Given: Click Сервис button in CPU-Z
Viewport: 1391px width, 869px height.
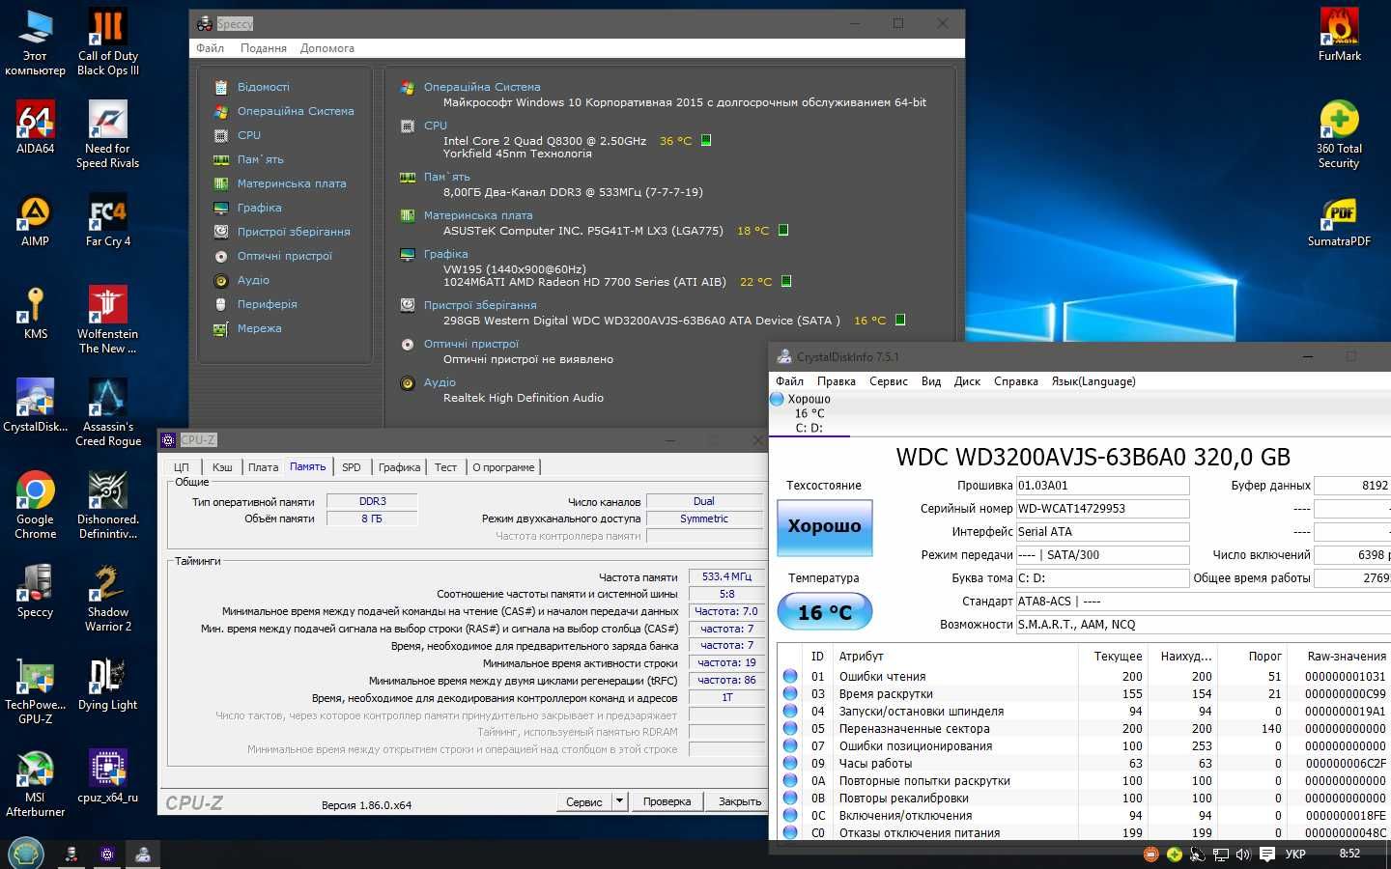Looking at the screenshot, I should coord(584,801).
